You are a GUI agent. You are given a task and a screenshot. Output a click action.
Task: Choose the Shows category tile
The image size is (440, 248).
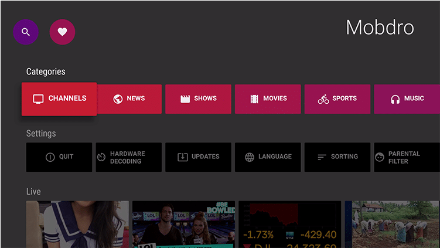[x=199, y=98]
